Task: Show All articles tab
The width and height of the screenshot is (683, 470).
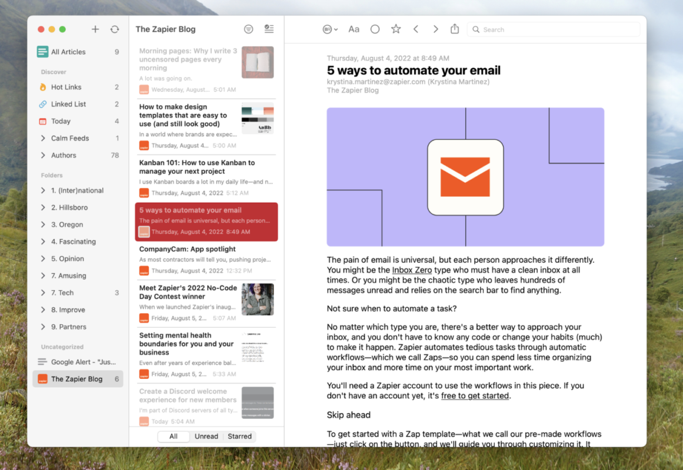Action: [174, 436]
